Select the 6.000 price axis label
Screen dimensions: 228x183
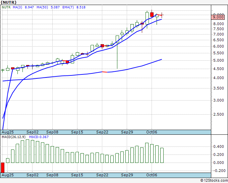pos(218,46)
